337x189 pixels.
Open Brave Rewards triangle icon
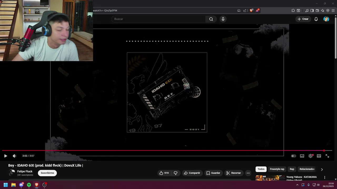pos(257,10)
